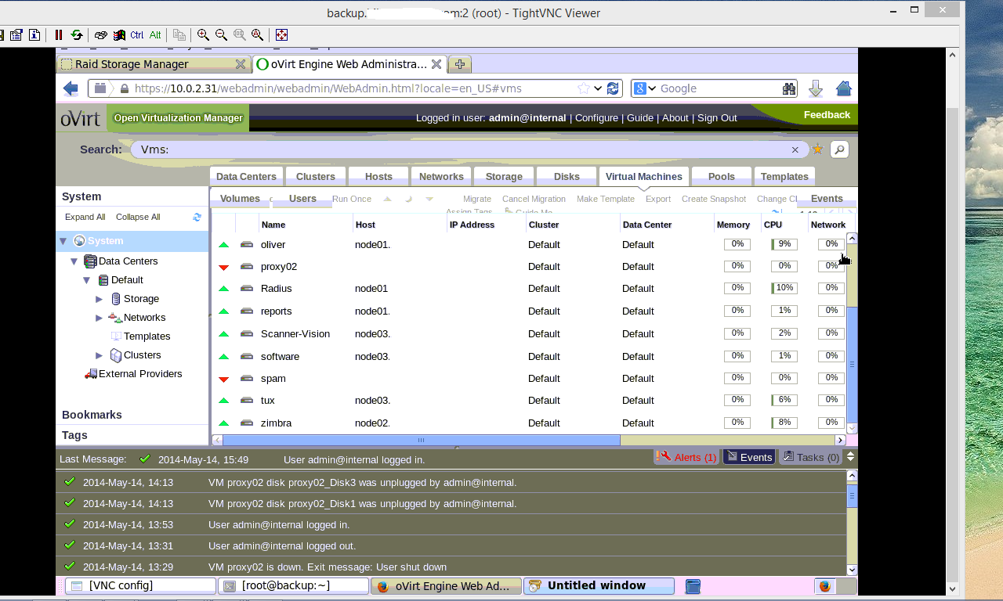Collapse the Default data center node

point(87,280)
